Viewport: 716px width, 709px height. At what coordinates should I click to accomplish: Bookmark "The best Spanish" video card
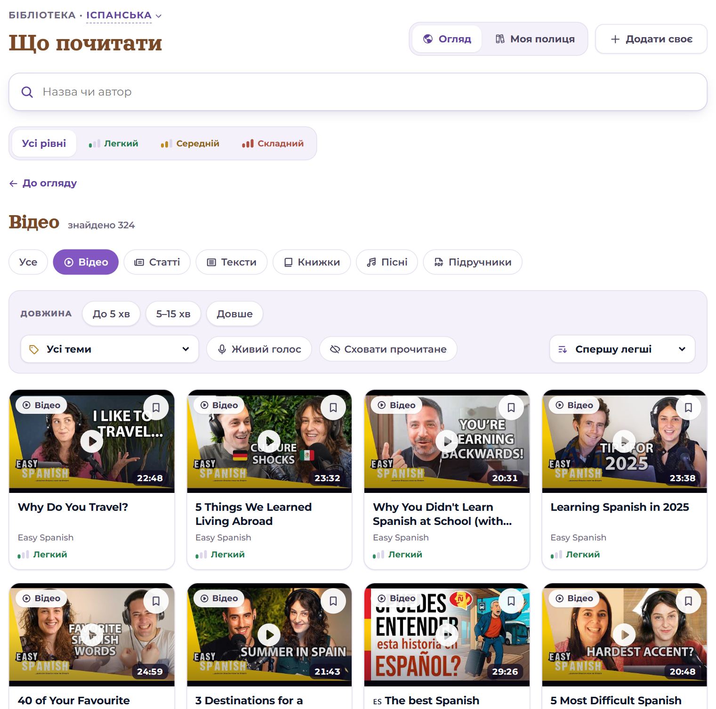511,601
